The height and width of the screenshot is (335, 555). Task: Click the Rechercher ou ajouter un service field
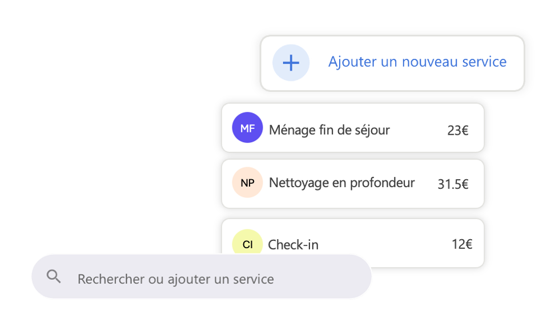point(177,278)
